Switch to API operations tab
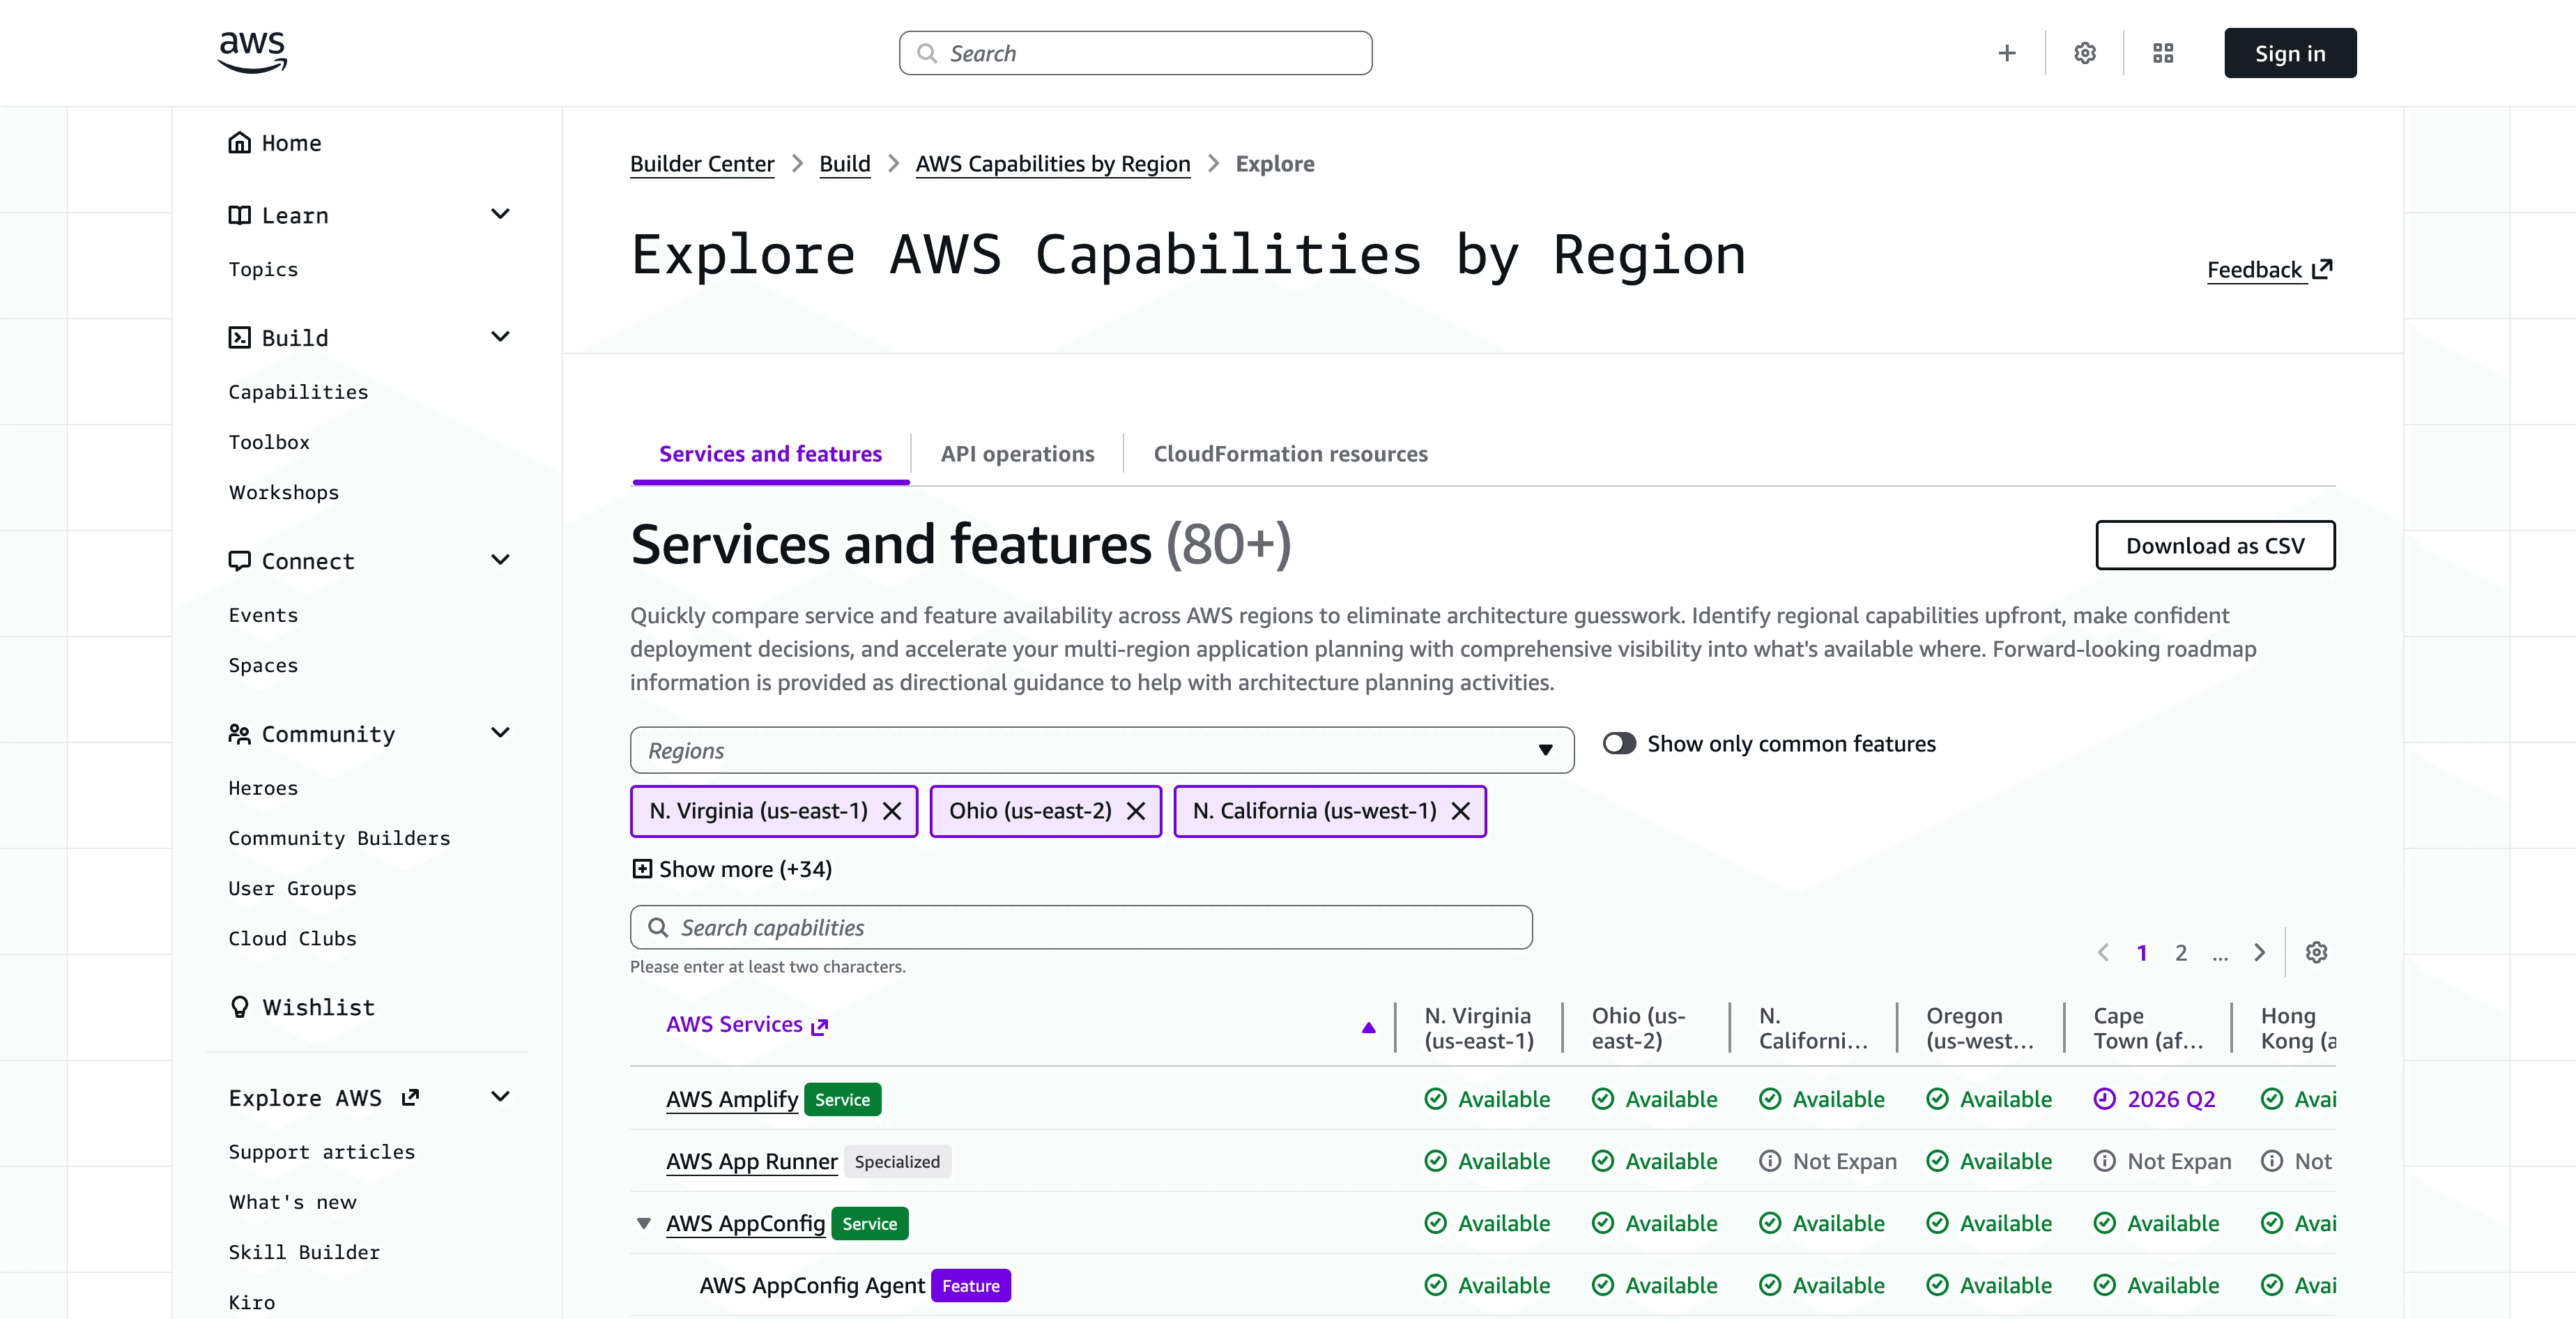Screen dimensions: 2576x1319 (1017, 454)
